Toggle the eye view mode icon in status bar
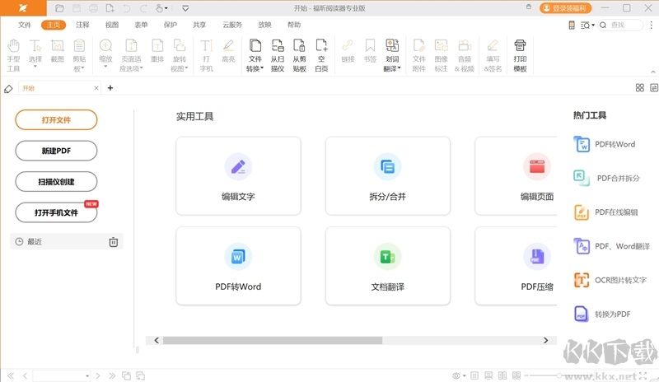 (x=457, y=375)
